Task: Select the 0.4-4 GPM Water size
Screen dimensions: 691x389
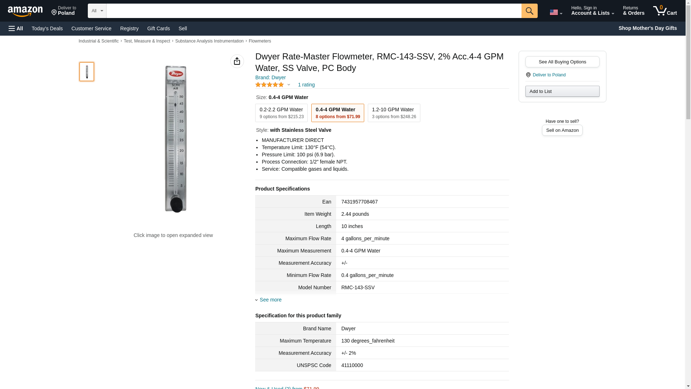Action: pos(337,113)
